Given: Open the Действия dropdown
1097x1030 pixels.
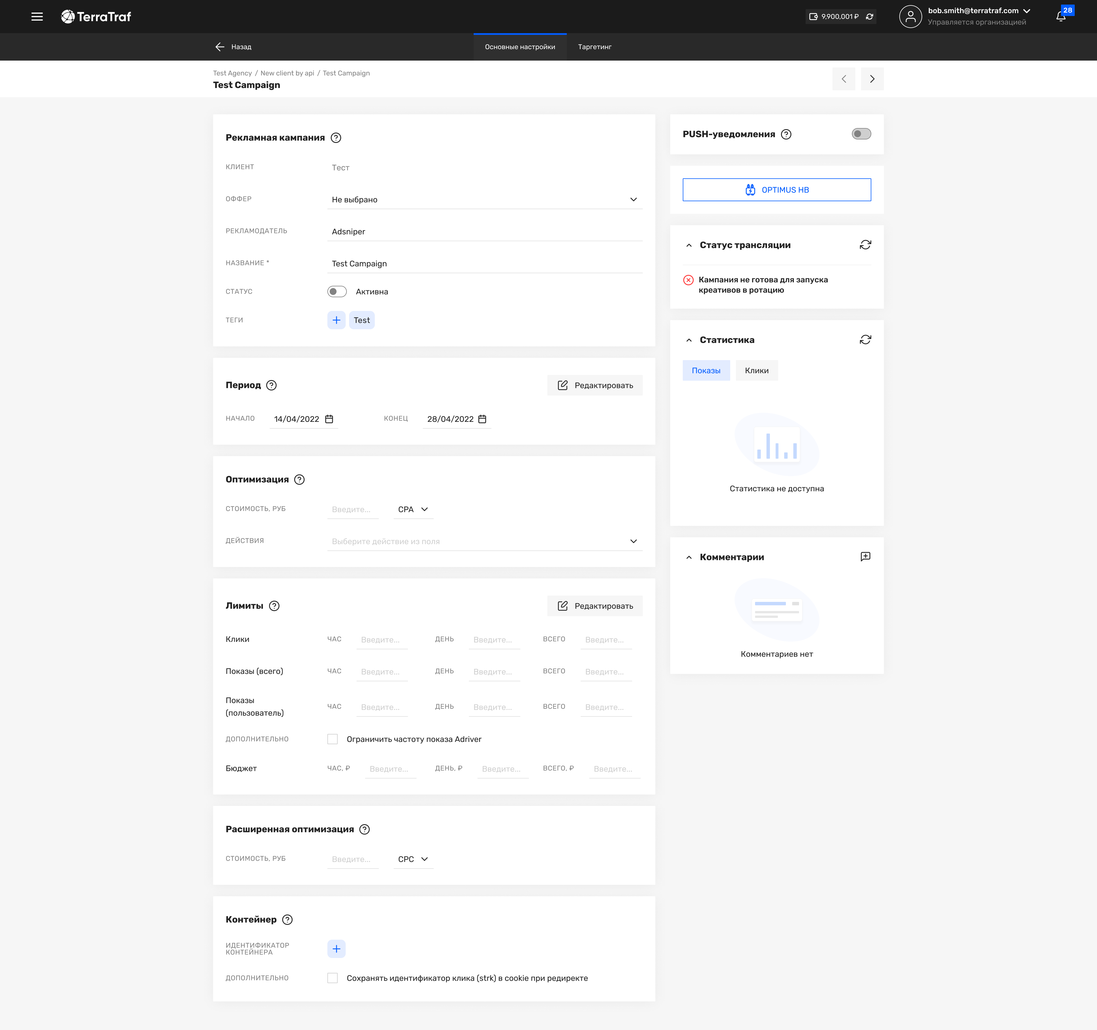Looking at the screenshot, I should [x=485, y=542].
